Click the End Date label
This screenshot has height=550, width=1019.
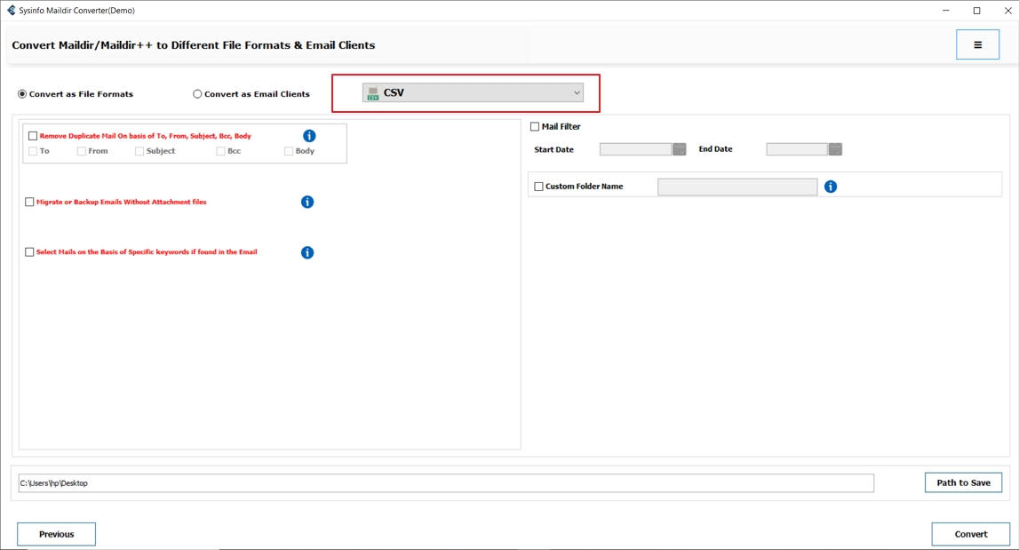715,149
